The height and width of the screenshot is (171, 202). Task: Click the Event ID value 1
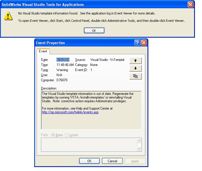click(91, 70)
